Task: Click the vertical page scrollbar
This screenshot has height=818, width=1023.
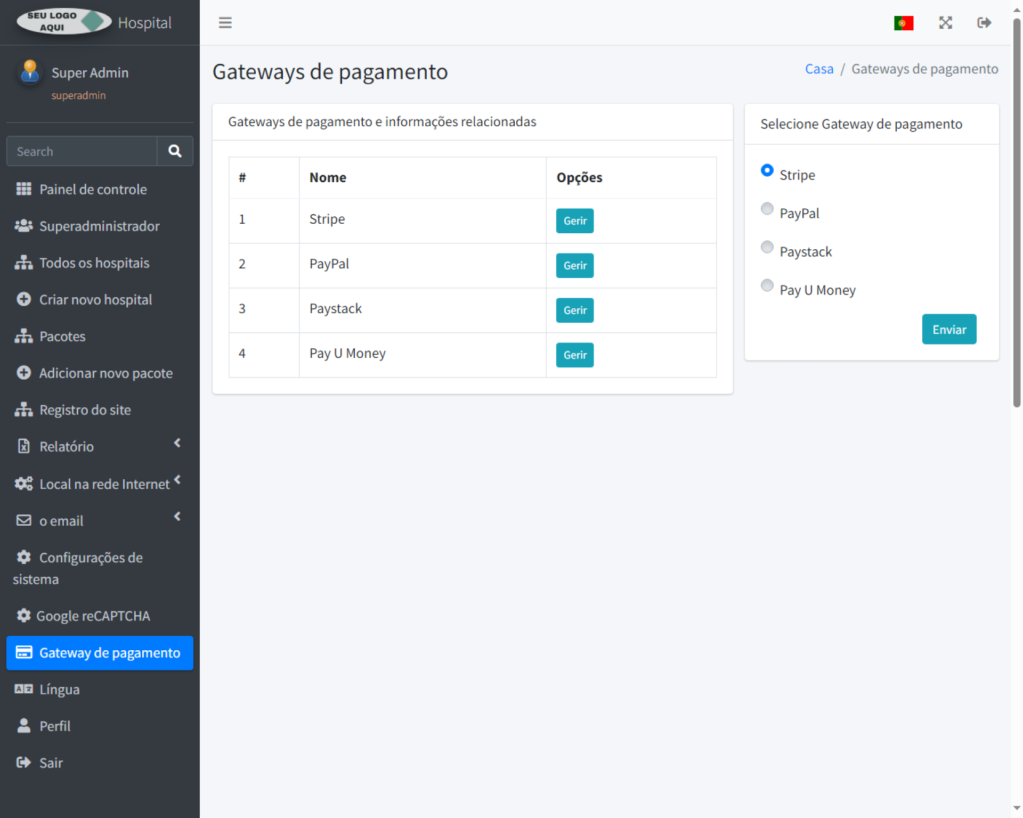Action: point(1017,213)
